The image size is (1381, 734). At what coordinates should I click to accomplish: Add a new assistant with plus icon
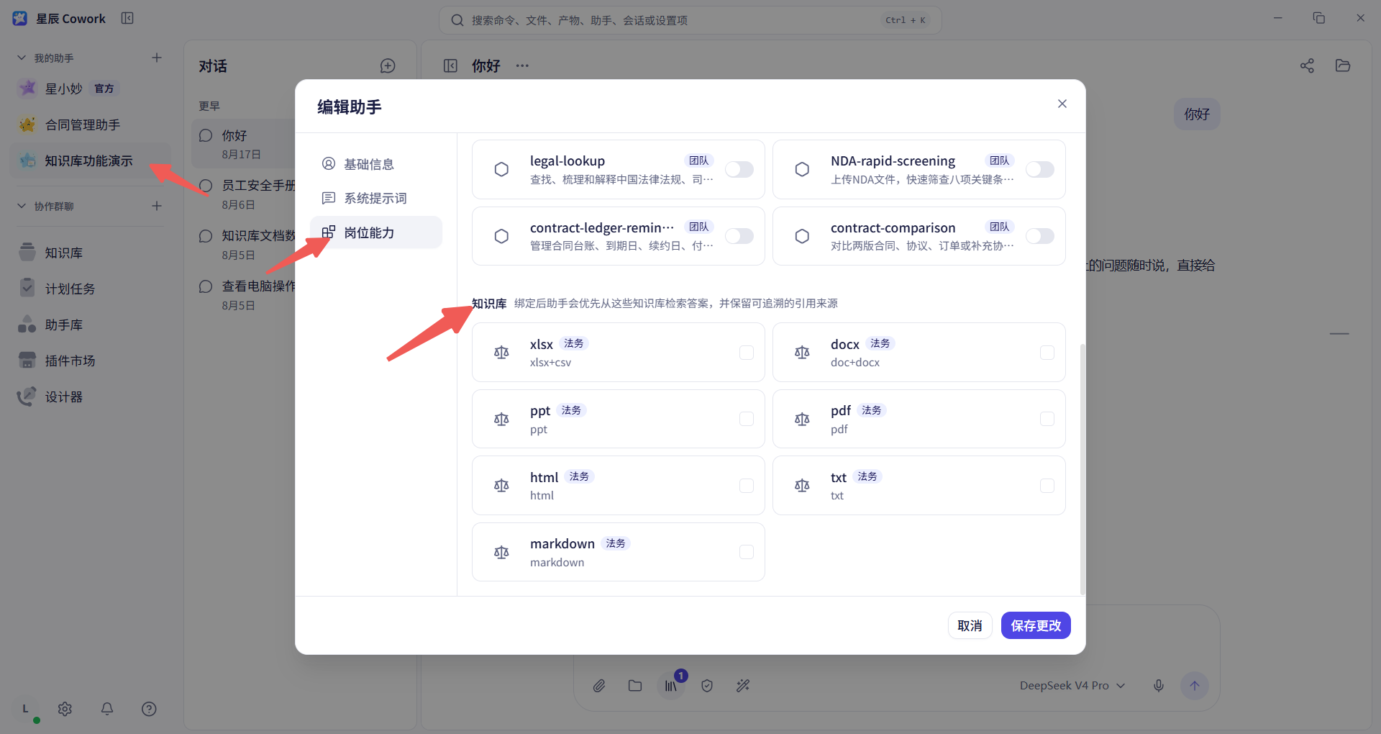pyautogui.click(x=157, y=58)
